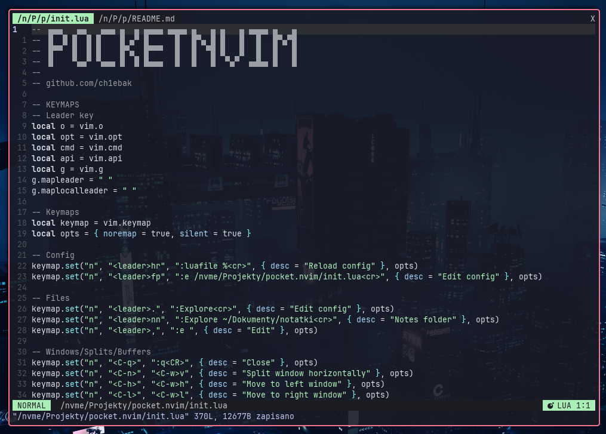This screenshot has width=606, height=434.
Task: Click the :Explore<cr> command string on line 26
Action: tap(204, 309)
